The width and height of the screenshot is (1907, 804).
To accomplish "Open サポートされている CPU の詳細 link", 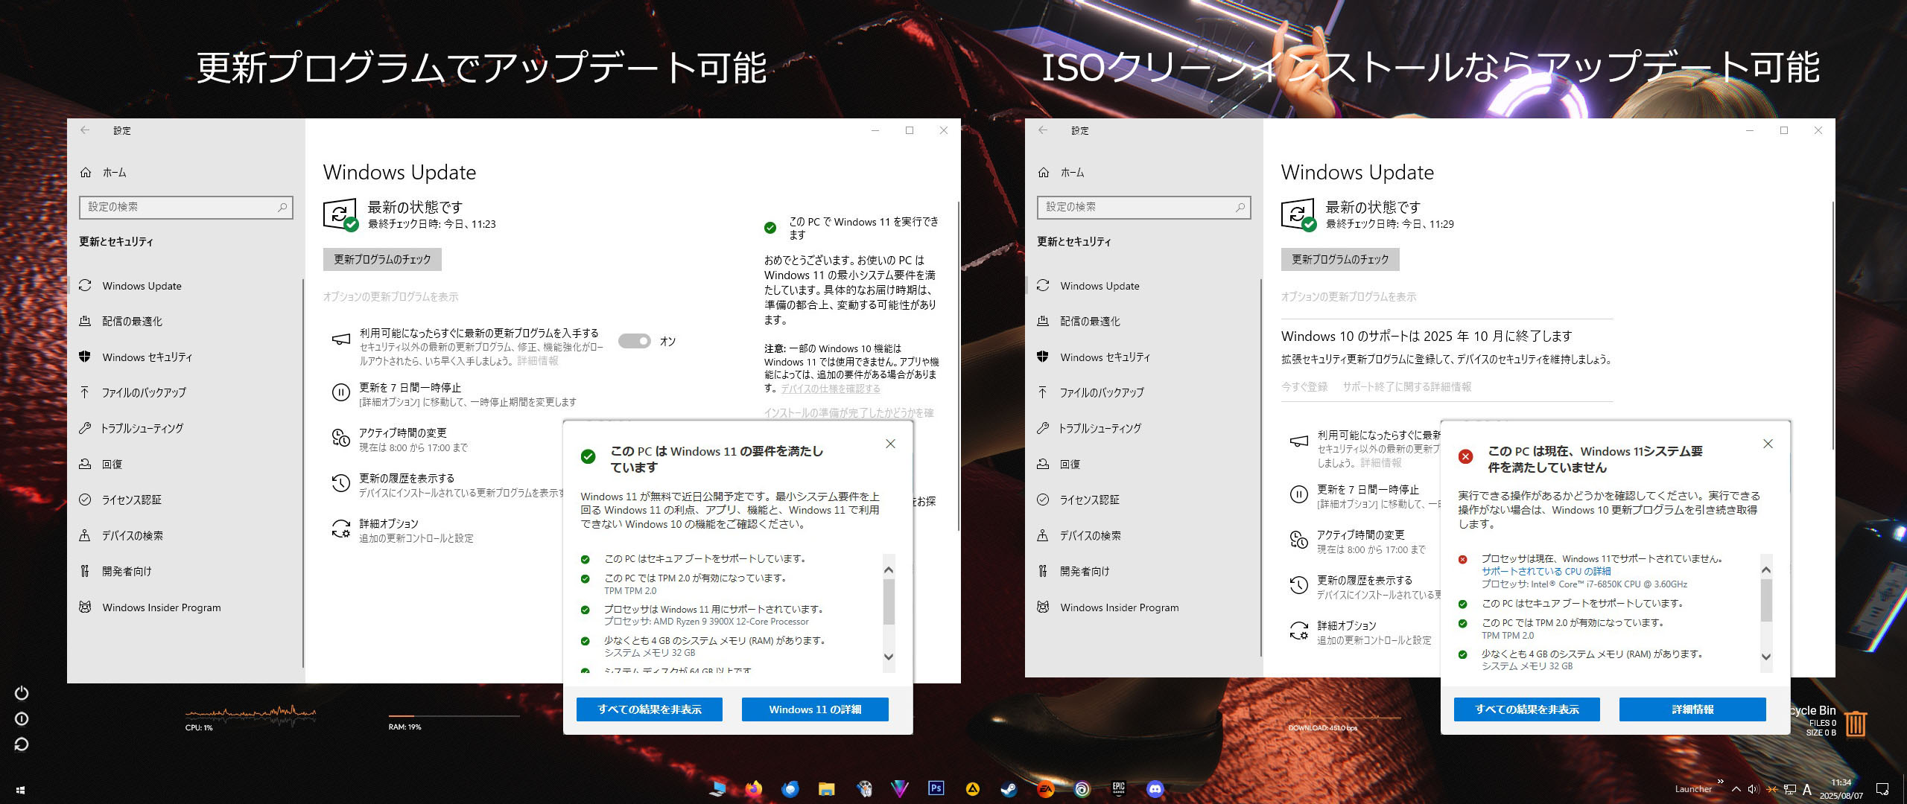I will [1546, 571].
